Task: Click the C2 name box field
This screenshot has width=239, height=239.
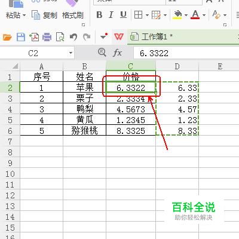Action: coord(33,53)
